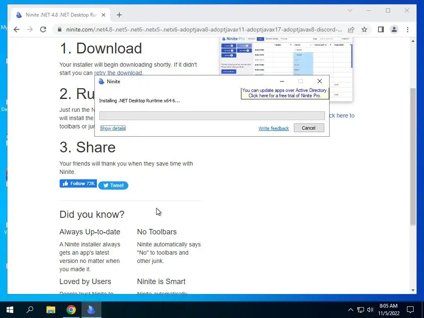Open the tab search chevron
Image resolution: width=424 pixels, height=318 pixels.
(349, 10)
